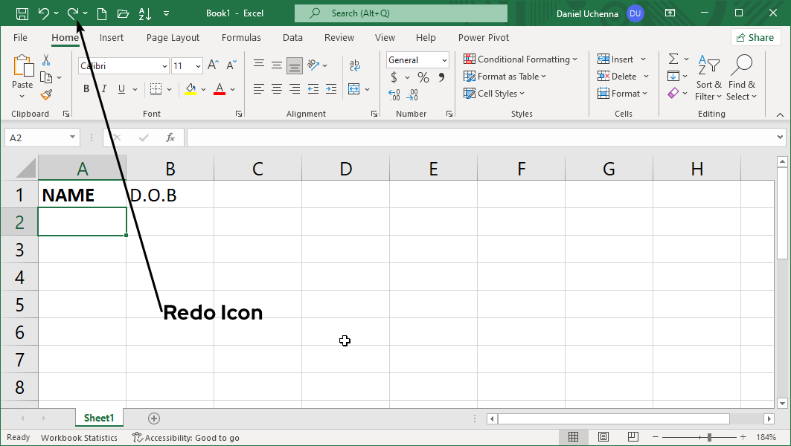The height and width of the screenshot is (446, 791).
Task: Open the Insert ribbon tab
Action: coord(112,38)
